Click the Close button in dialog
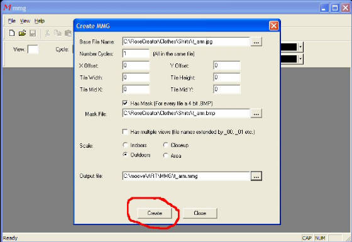The image size is (352, 242). (200, 213)
